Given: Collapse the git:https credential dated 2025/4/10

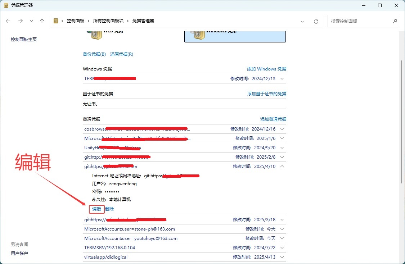Looking at the screenshot, I should click(282, 167).
